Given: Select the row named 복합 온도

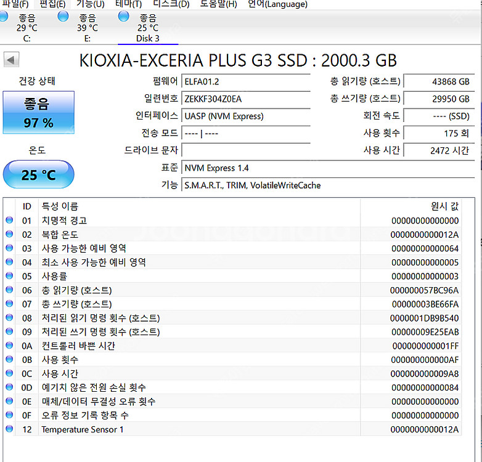Looking at the screenshot, I should [x=232, y=234].
